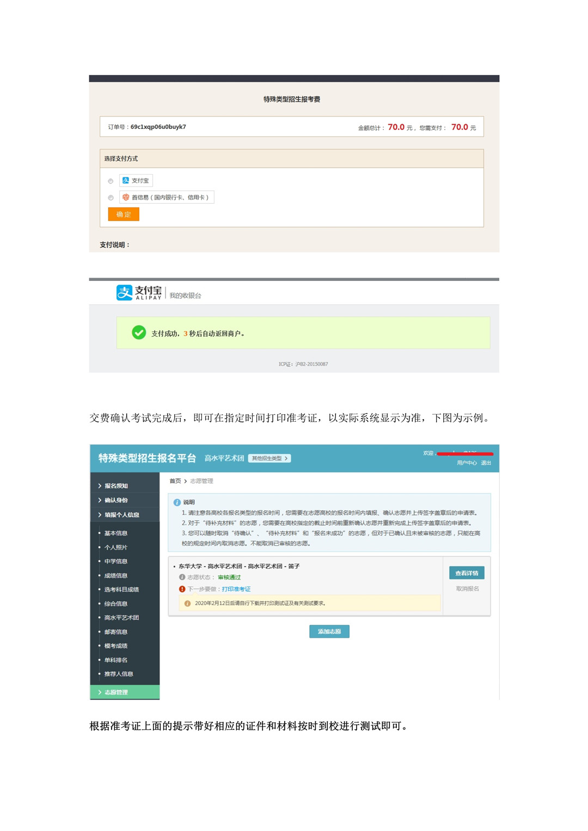
Task: Click the 金额总计 70.0 amount
Action: pyautogui.click(x=396, y=127)
